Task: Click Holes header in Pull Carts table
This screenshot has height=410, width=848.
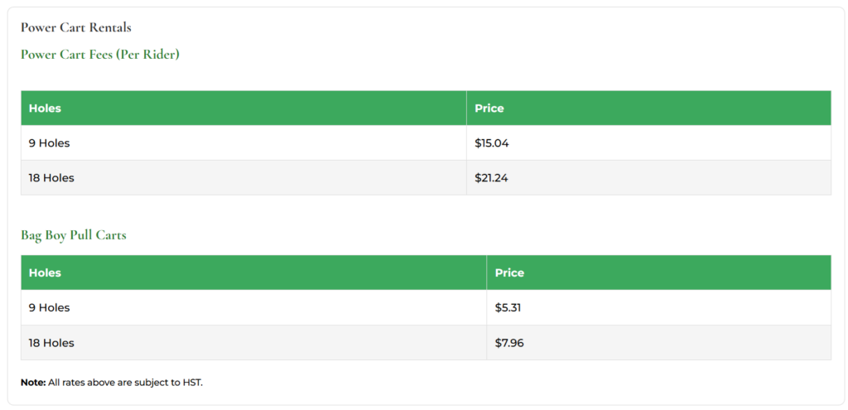Action: pos(45,273)
